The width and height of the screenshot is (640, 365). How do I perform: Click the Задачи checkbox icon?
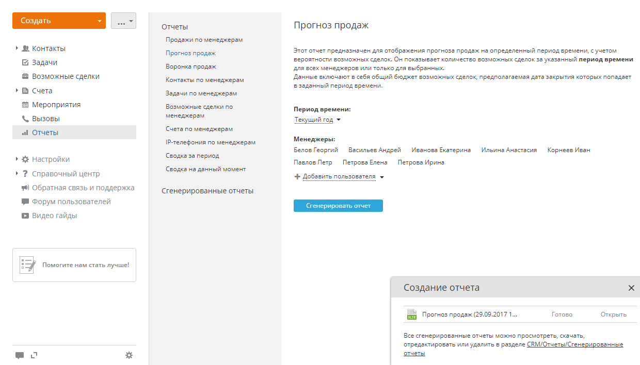coord(25,62)
